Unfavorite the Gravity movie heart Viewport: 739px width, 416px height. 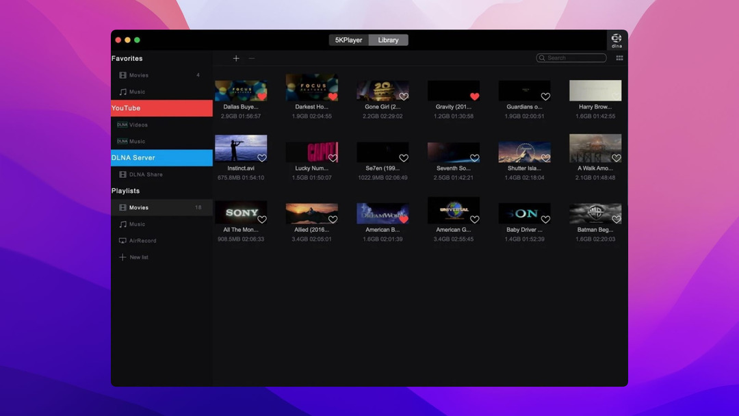point(475,96)
